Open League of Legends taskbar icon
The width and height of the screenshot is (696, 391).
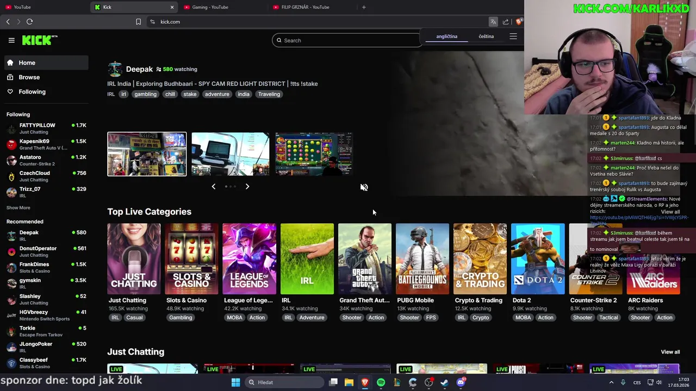click(x=397, y=382)
